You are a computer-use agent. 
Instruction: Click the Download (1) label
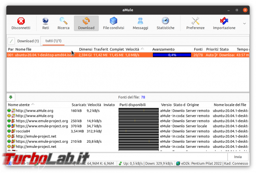[28, 41]
